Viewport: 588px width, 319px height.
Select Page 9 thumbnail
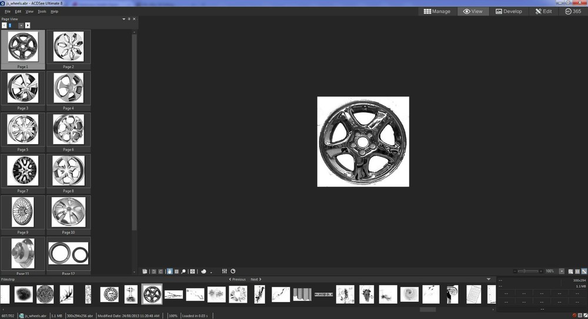tap(23, 215)
